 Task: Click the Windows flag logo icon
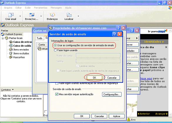click(170, 8)
